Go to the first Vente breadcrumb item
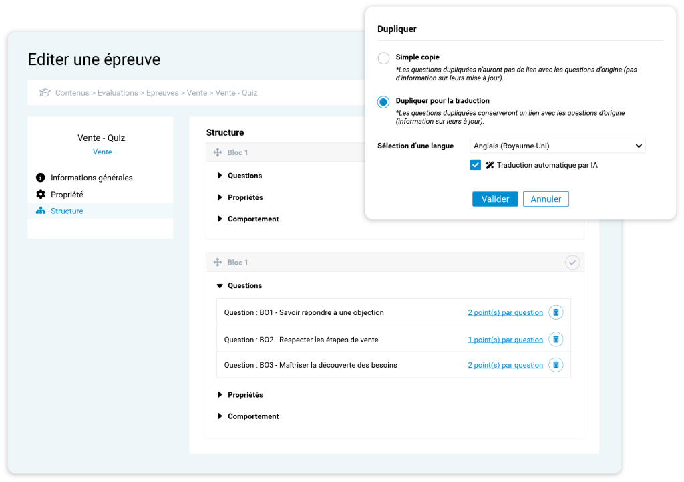This screenshot has width=684, height=482. click(x=197, y=92)
